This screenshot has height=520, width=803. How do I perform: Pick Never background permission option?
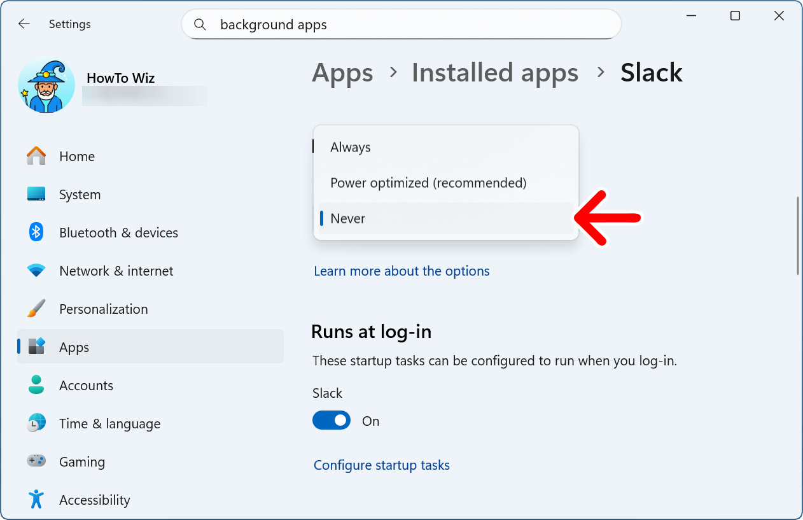pos(348,218)
